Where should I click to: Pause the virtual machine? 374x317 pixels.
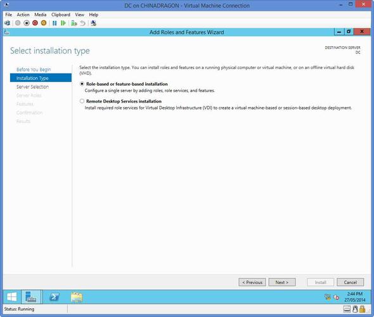click(55, 23)
